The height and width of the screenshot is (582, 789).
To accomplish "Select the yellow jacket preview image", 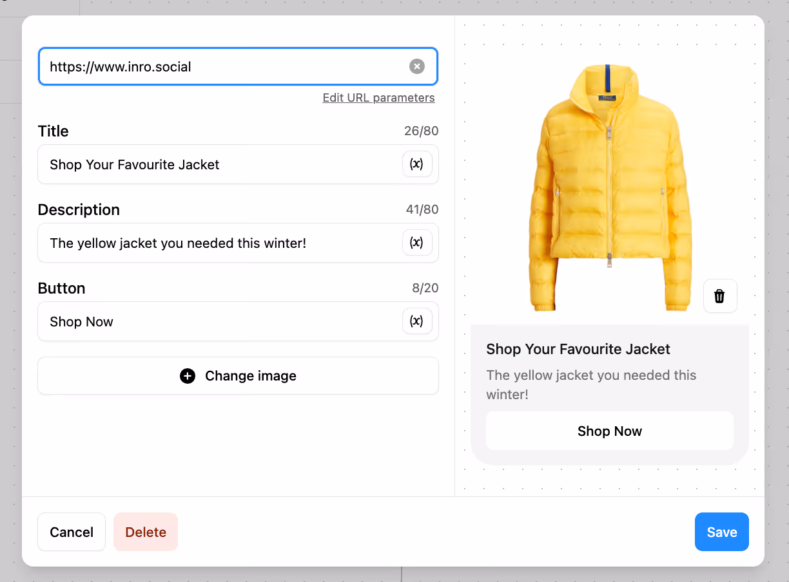I will point(609,187).
